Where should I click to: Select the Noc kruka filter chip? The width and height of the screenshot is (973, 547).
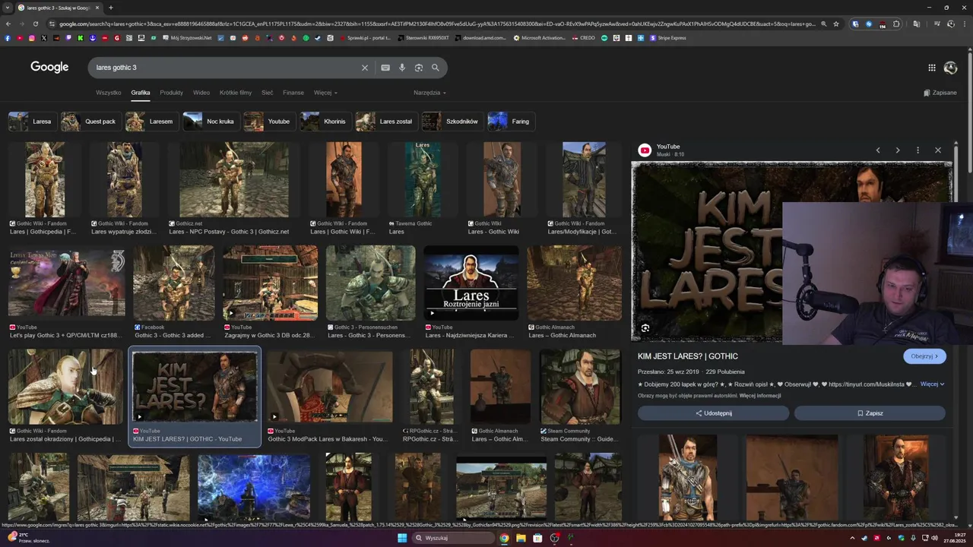211,122
